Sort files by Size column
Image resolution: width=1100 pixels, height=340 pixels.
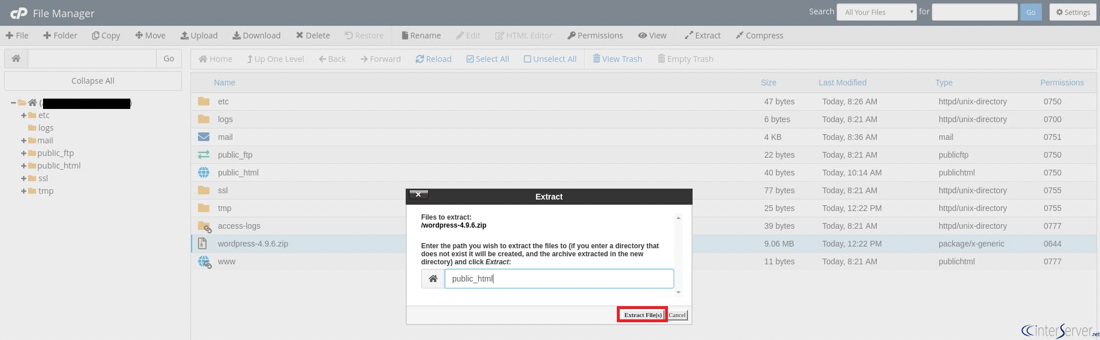(768, 83)
